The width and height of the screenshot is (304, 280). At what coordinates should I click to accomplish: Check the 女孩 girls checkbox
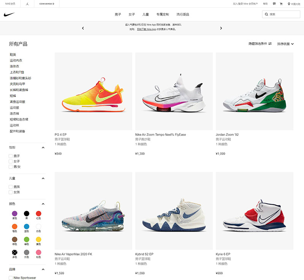pyautogui.click(x=11, y=192)
